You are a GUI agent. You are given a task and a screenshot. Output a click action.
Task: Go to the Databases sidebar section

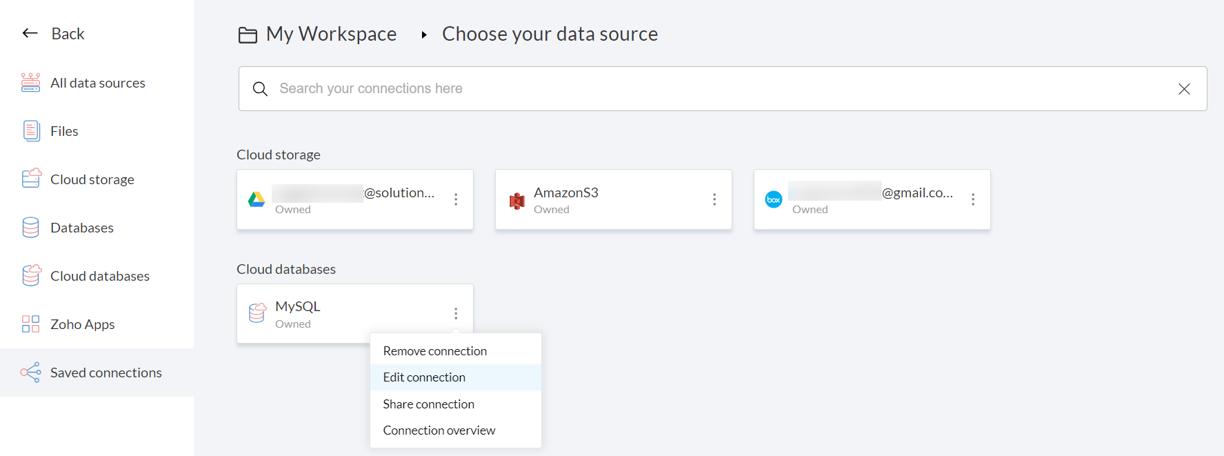81,228
